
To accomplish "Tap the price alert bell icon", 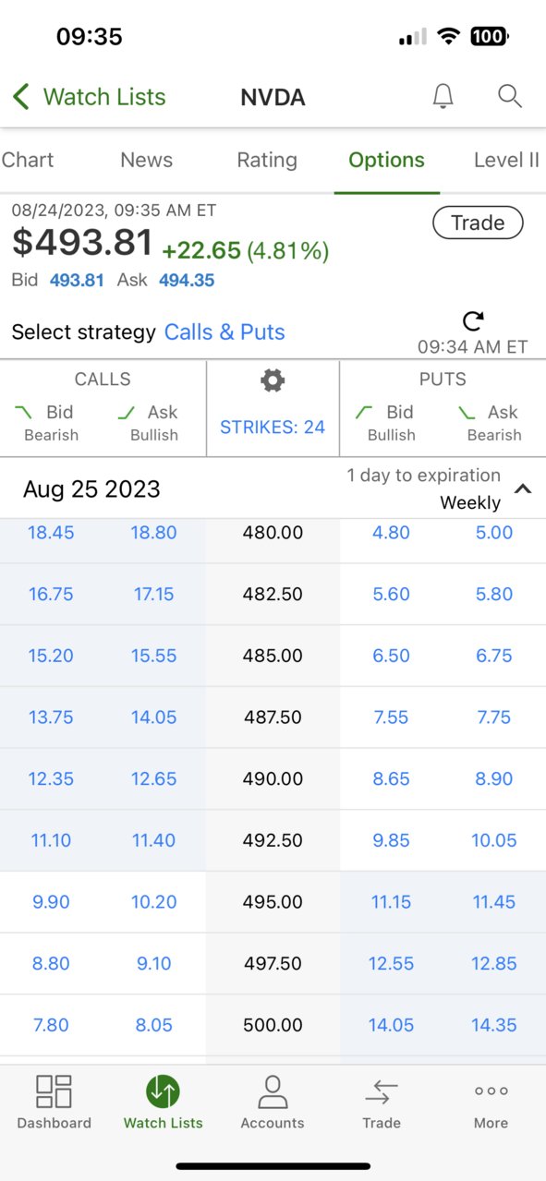I will [443, 96].
